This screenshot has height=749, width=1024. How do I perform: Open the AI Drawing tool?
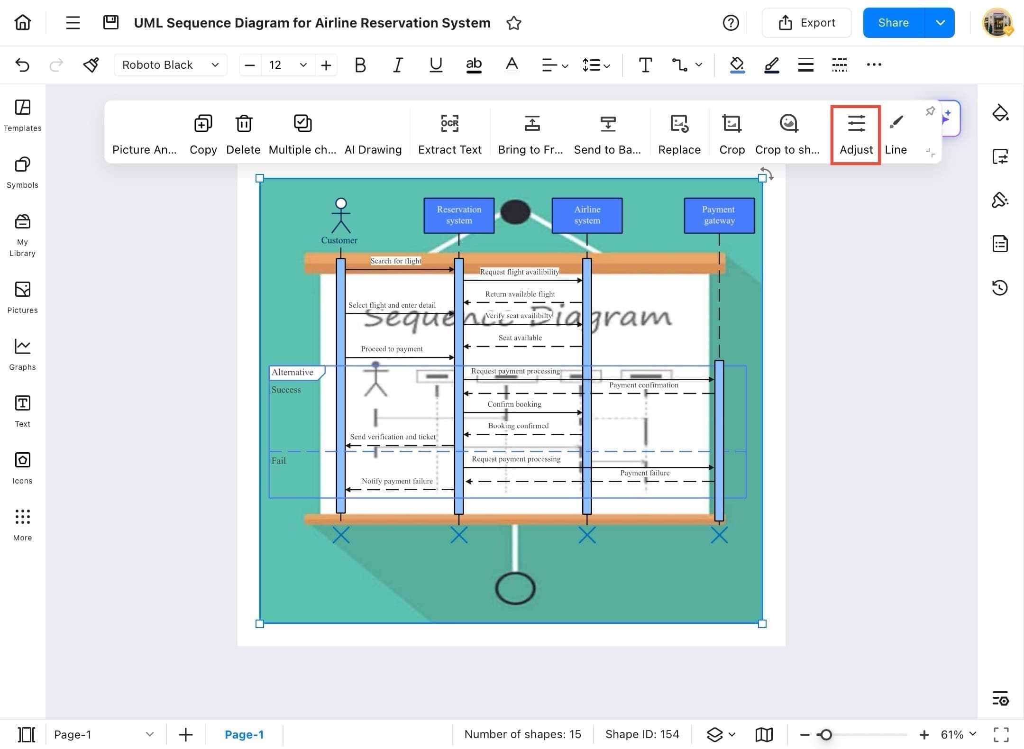373,133
